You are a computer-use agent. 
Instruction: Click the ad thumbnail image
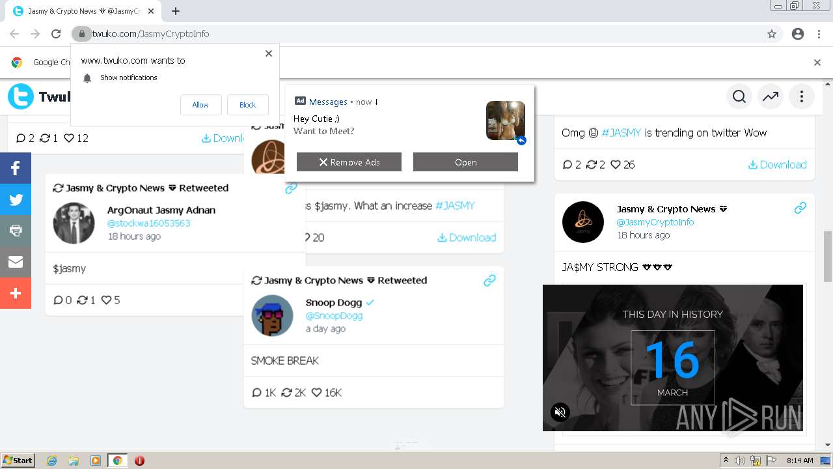505,121
